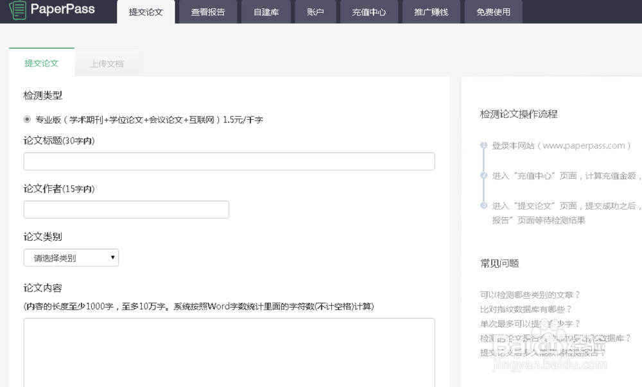This screenshot has width=642, height=387.
Task: Select the 专业版 radio button
Action: 27,119
